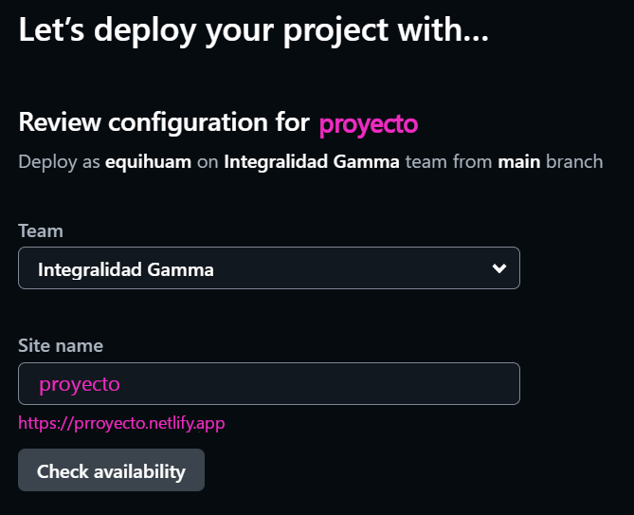Click the bold 'equihuam' username
Image resolution: width=634 pixels, height=515 pixels.
(149, 161)
